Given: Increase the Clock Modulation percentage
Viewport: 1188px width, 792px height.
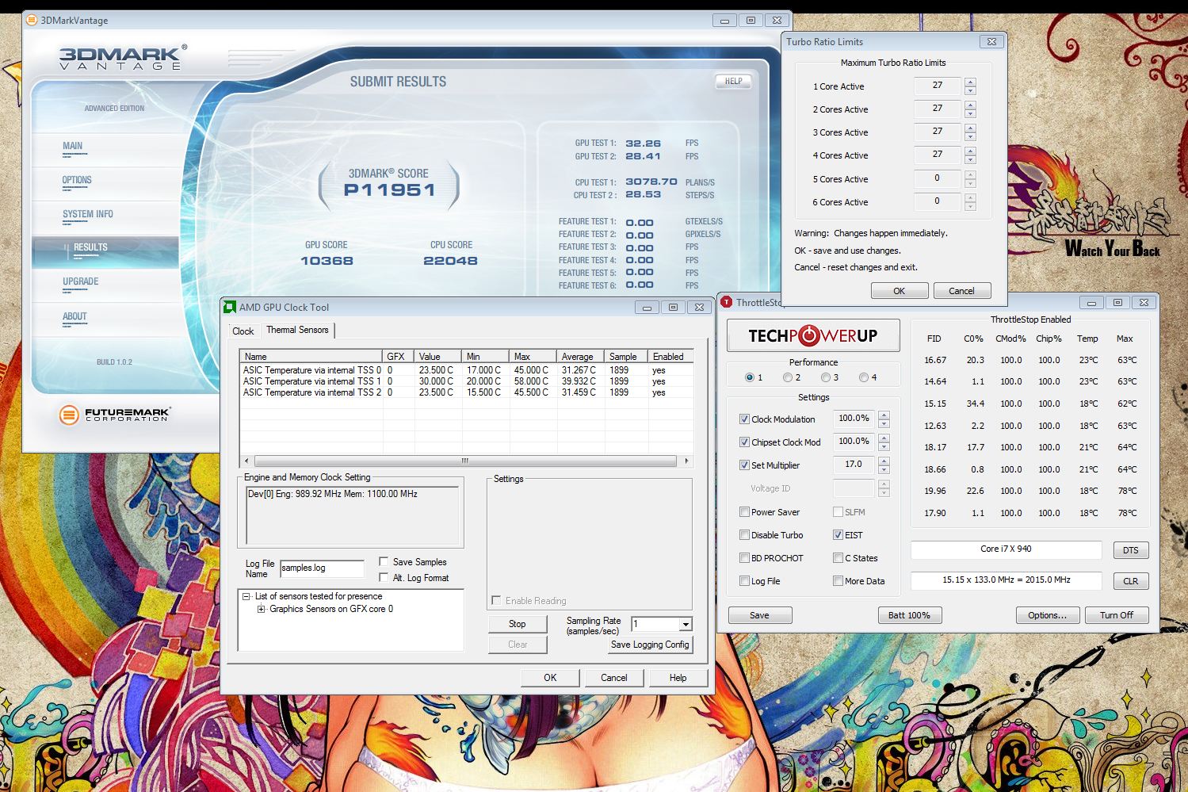Looking at the screenshot, I should tap(884, 414).
